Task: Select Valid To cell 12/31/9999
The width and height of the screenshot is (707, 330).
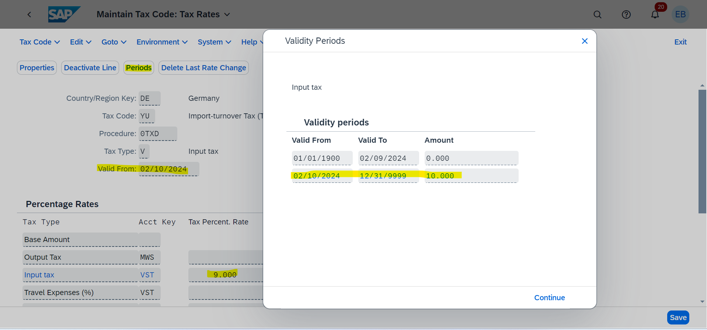Action: 389,176
